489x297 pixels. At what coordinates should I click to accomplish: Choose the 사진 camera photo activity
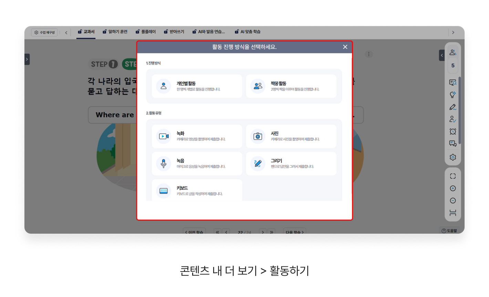tap(291, 136)
